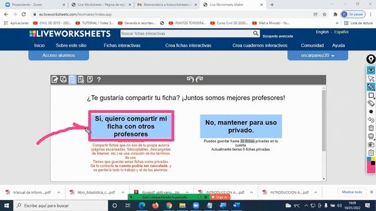The width and height of the screenshot is (376, 211).
Task: Choose No, mantener para uso privado
Action: click(241, 127)
